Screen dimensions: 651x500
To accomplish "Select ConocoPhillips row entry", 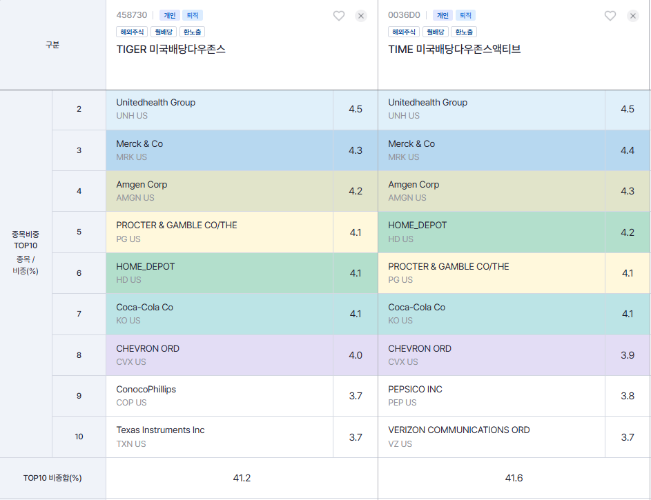I will 220,396.
